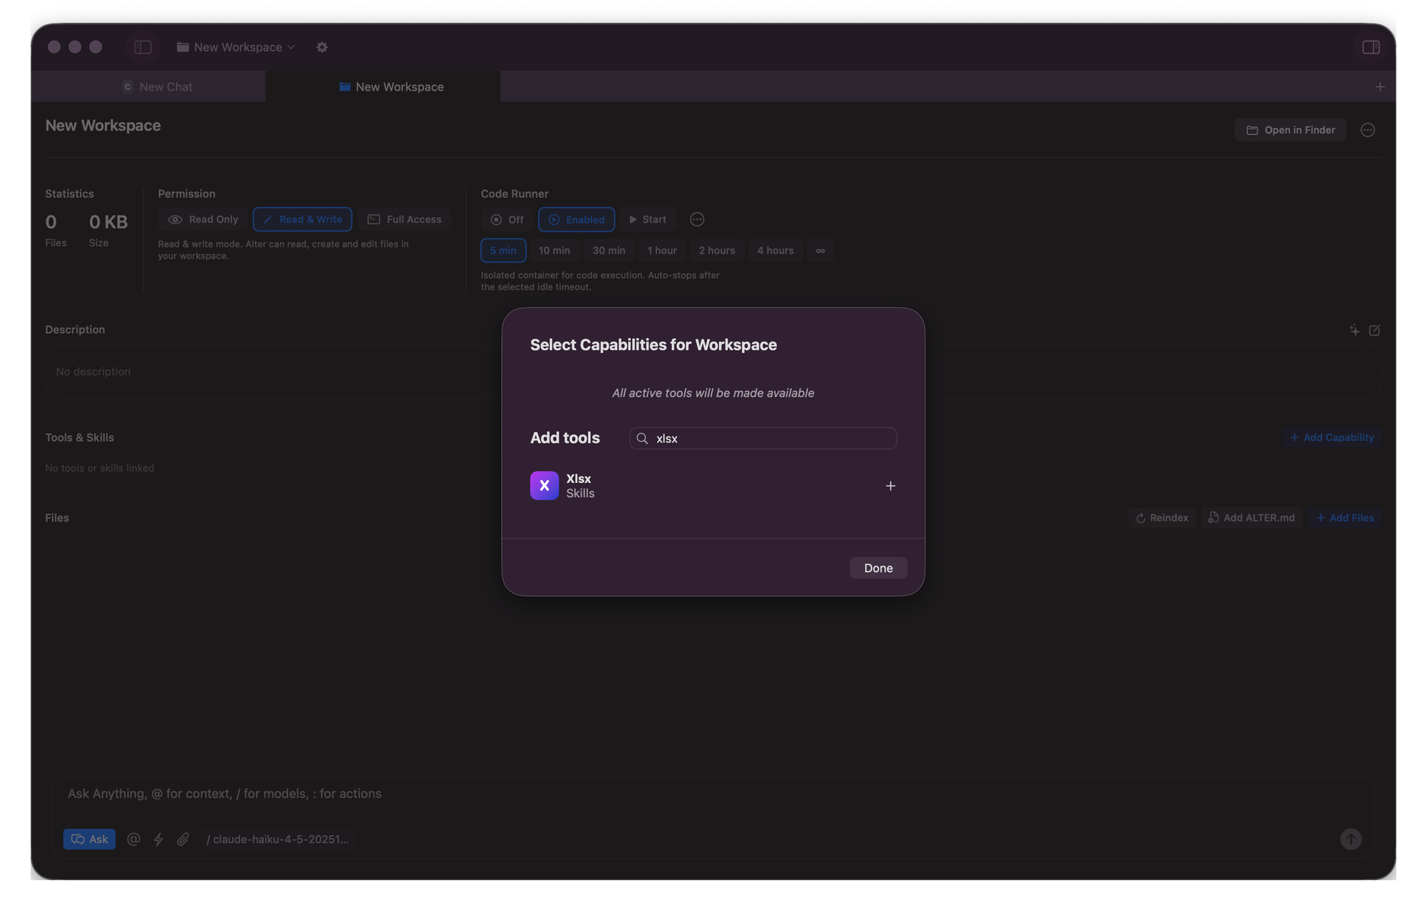Switch to the New Chat tab

tap(148, 86)
